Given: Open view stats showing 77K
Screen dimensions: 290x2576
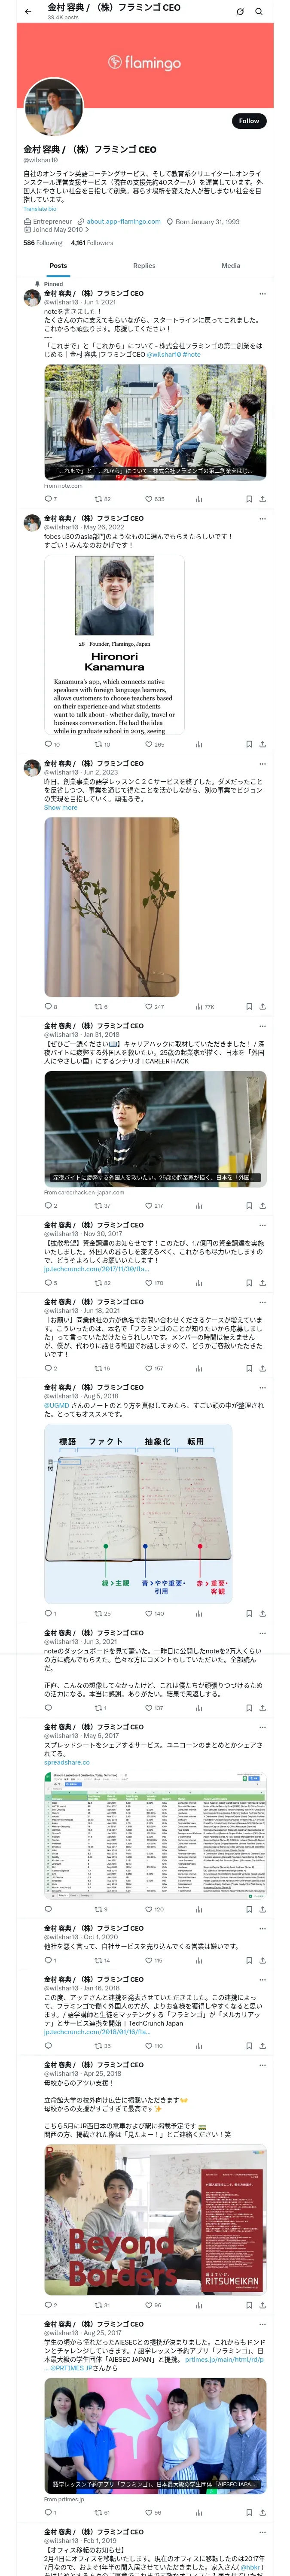Looking at the screenshot, I should click(204, 1007).
